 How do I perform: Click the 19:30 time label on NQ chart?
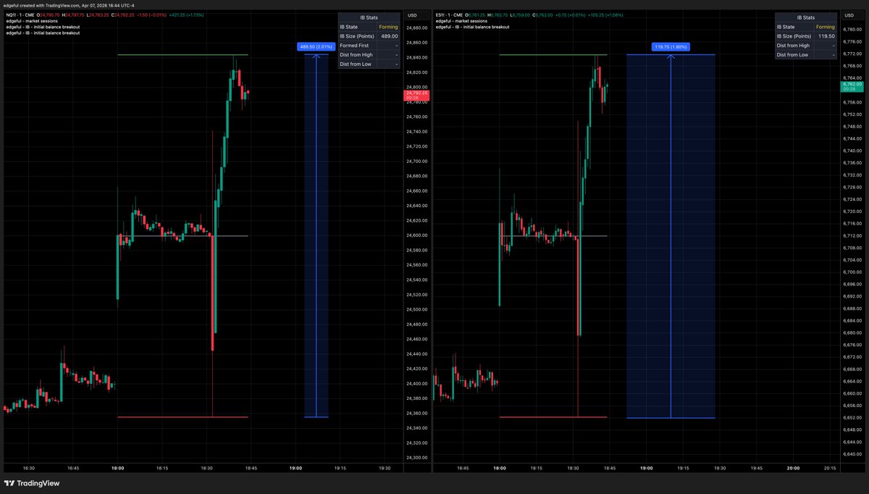coord(385,468)
